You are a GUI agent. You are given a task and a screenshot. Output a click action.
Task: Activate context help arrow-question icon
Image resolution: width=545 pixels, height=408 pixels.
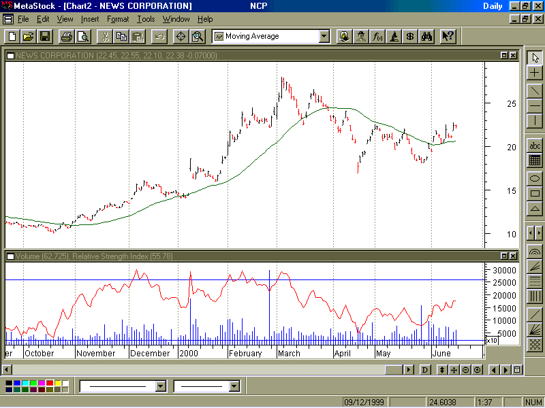pos(448,37)
